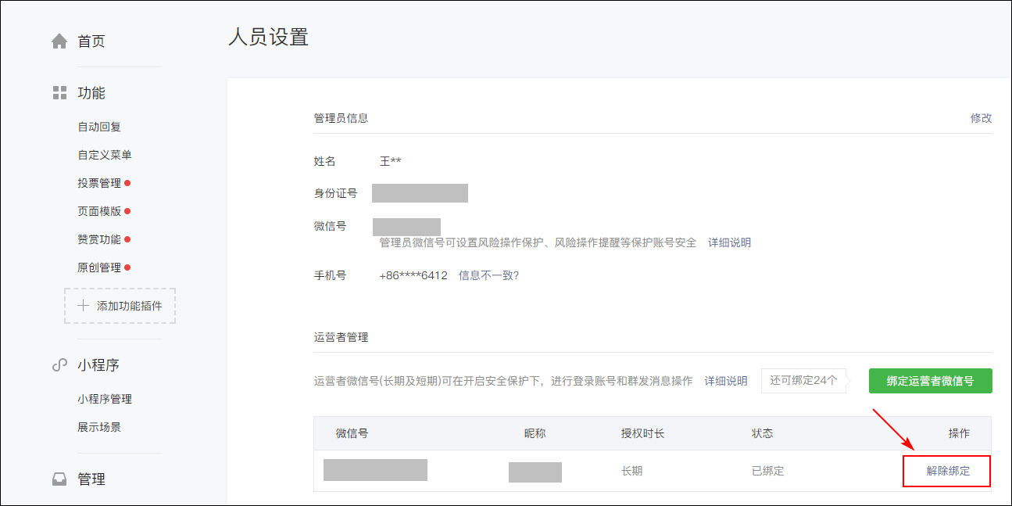Click the 长期 cell in the table
Viewport: 1012px width, 506px height.
(x=632, y=471)
